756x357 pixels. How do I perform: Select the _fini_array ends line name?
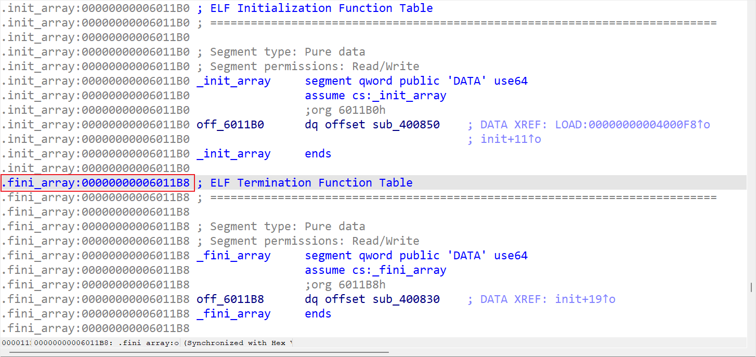(233, 314)
